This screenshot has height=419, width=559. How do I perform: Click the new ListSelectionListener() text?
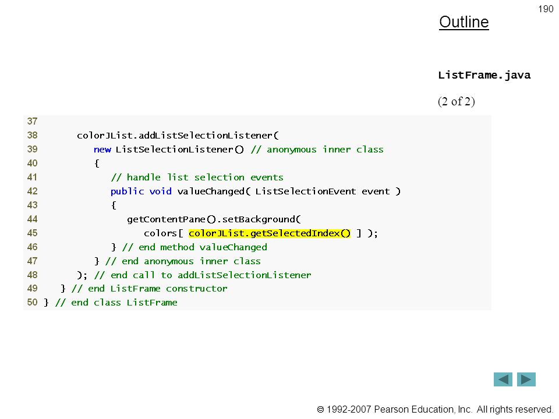[x=169, y=150]
